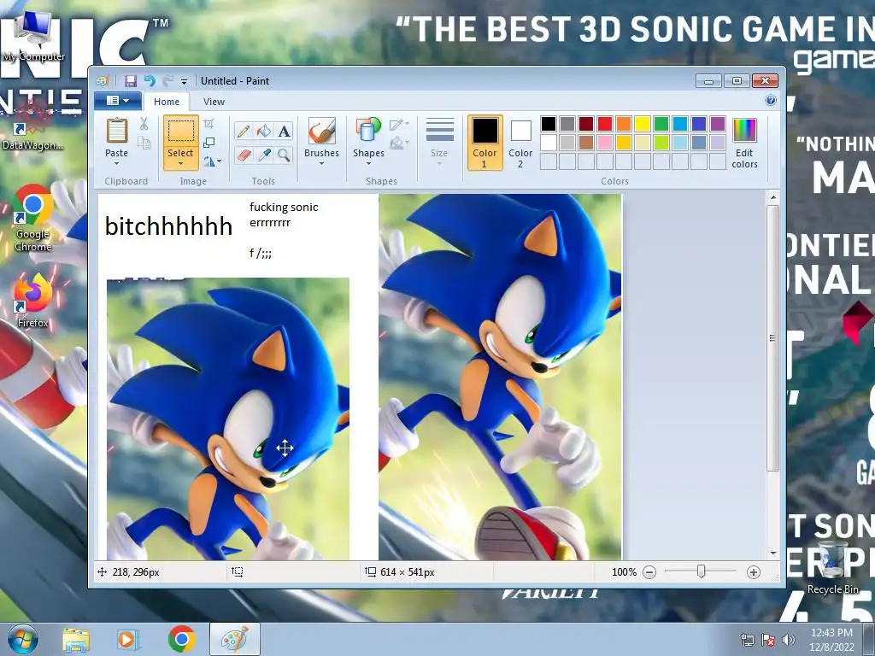Image resolution: width=875 pixels, height=656 pixels.
Task: Click the rectangular Select tool icon
Action: [180, 132]
